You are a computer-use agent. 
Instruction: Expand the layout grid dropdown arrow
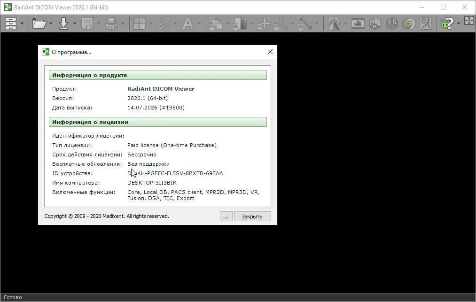coord(151,23)
